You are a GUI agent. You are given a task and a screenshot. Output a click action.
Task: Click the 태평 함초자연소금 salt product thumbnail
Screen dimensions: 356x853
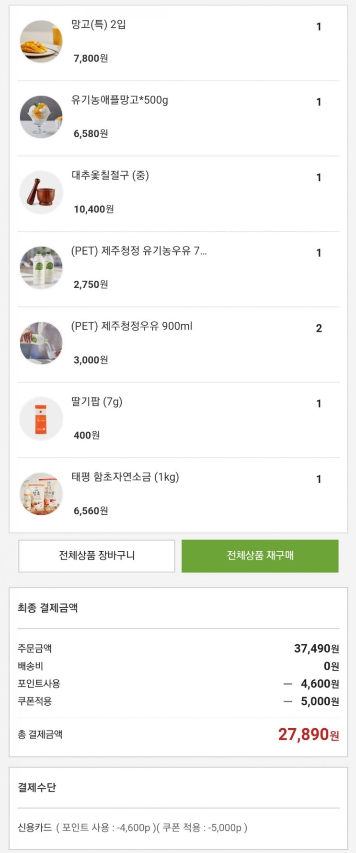point(41,494)
